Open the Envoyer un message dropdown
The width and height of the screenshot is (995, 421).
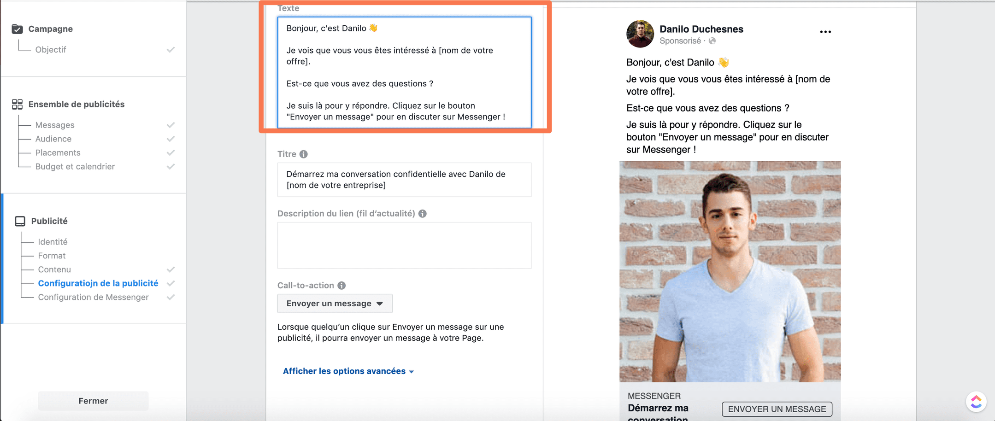tap(335, 304)
